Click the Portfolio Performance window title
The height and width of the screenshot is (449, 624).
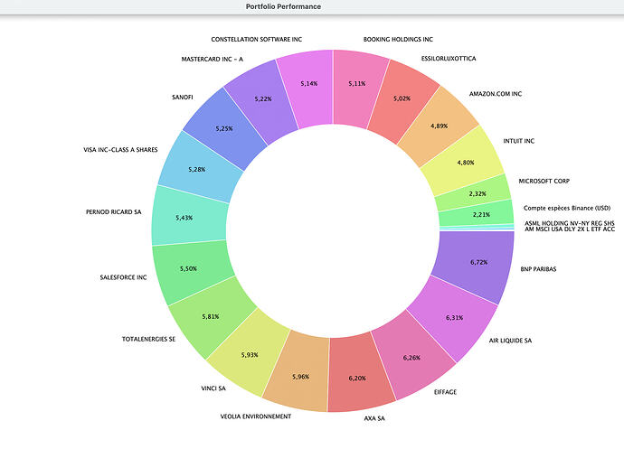point(283,6)
